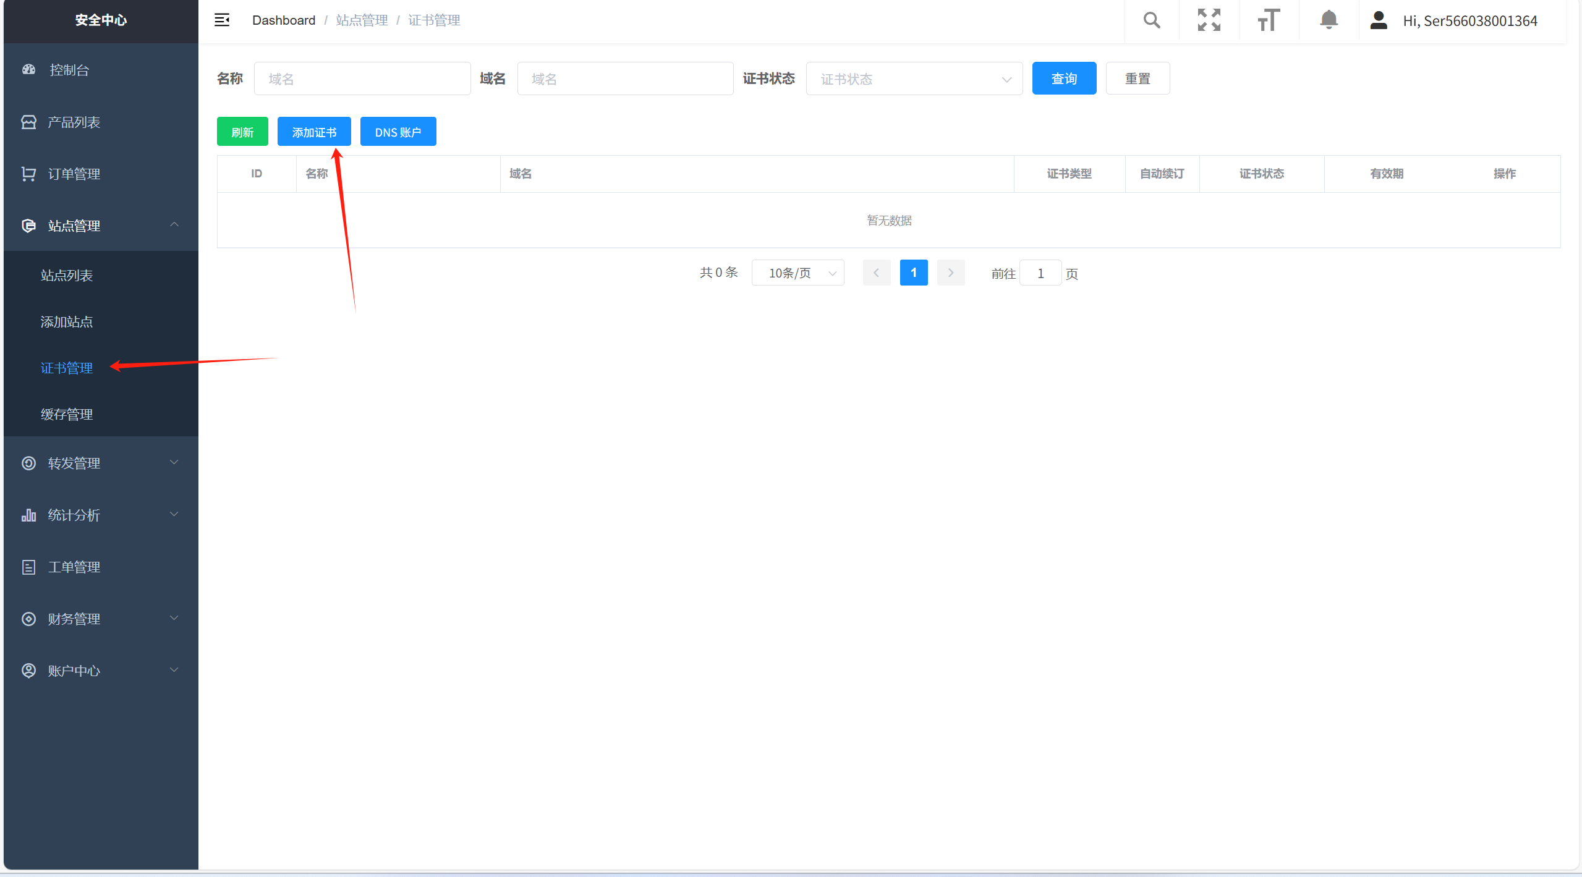Click the 安全中心 sidebar title
Viewport: 1582px width, 877px height.
point(101,20)
